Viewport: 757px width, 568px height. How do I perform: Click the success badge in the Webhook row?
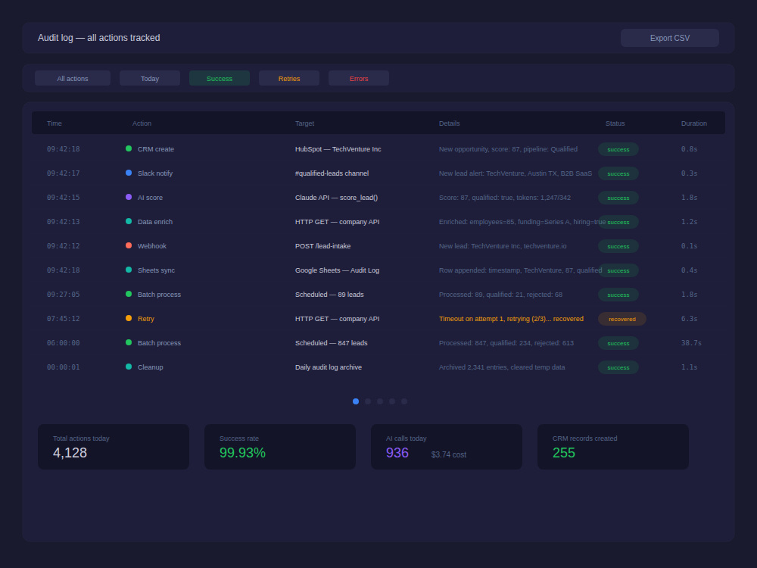pos(618,246)
